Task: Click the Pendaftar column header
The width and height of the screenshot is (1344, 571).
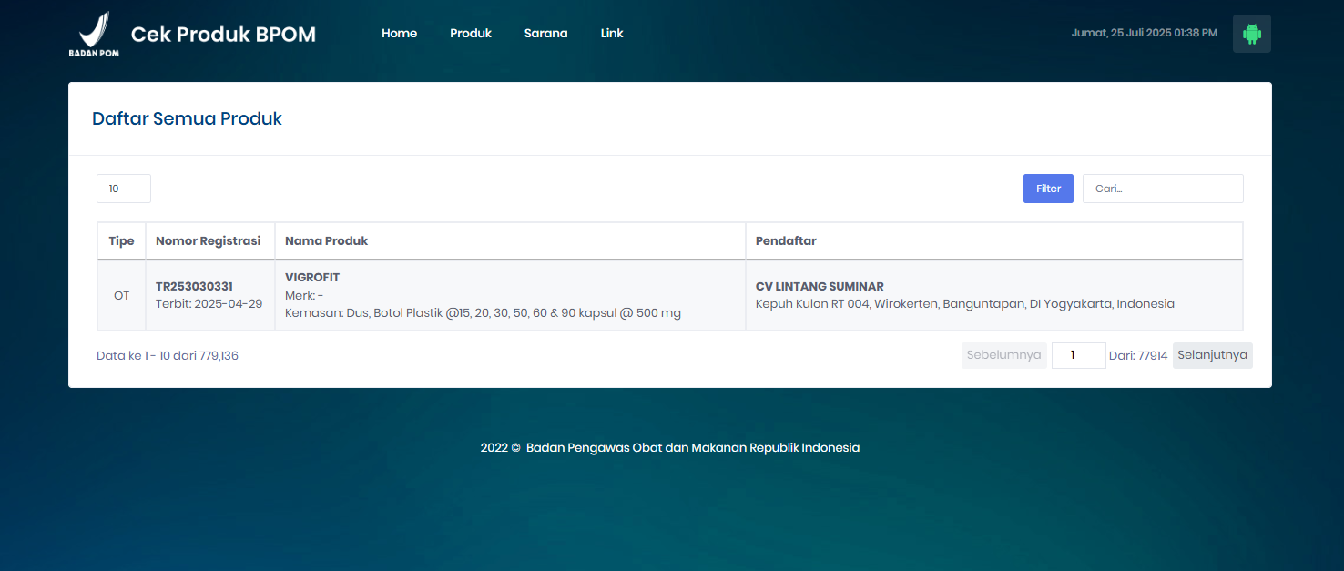Action: (786, 241)
